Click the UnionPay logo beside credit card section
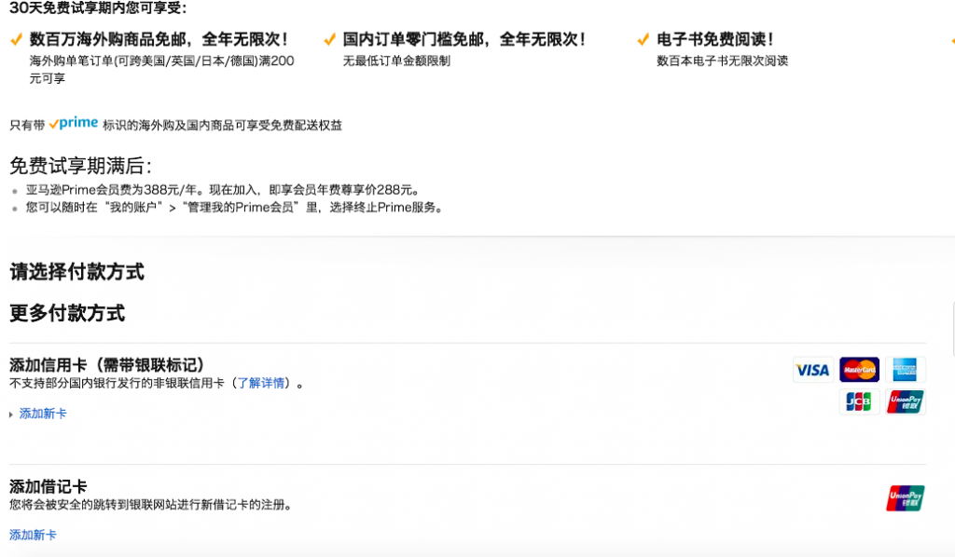Viewport: 955px width, 557px height. tap(905, 402)
